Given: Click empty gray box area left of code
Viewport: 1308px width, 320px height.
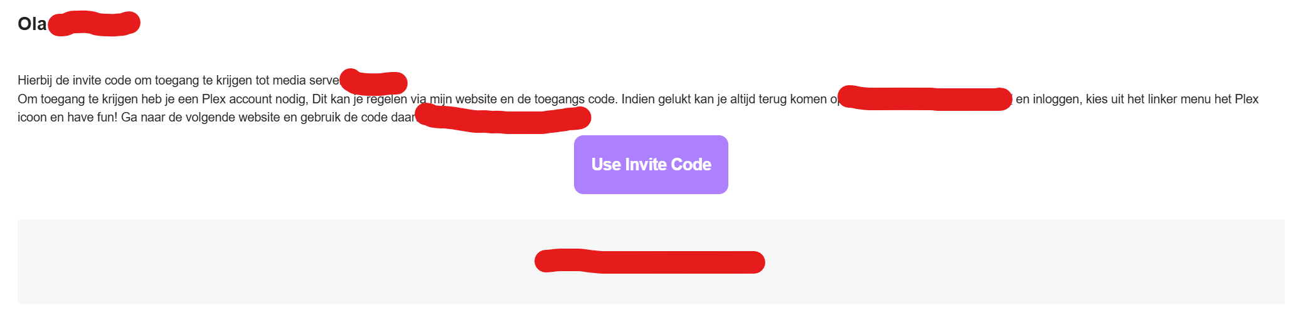Looking at the screenshot, I should (x=251, y=262).
